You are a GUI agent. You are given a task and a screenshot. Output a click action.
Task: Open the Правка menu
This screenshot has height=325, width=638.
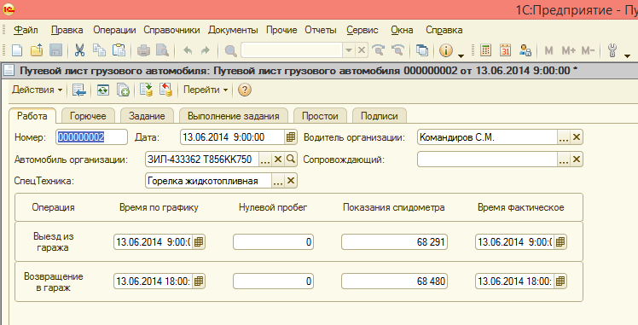[x=67, y=30]
